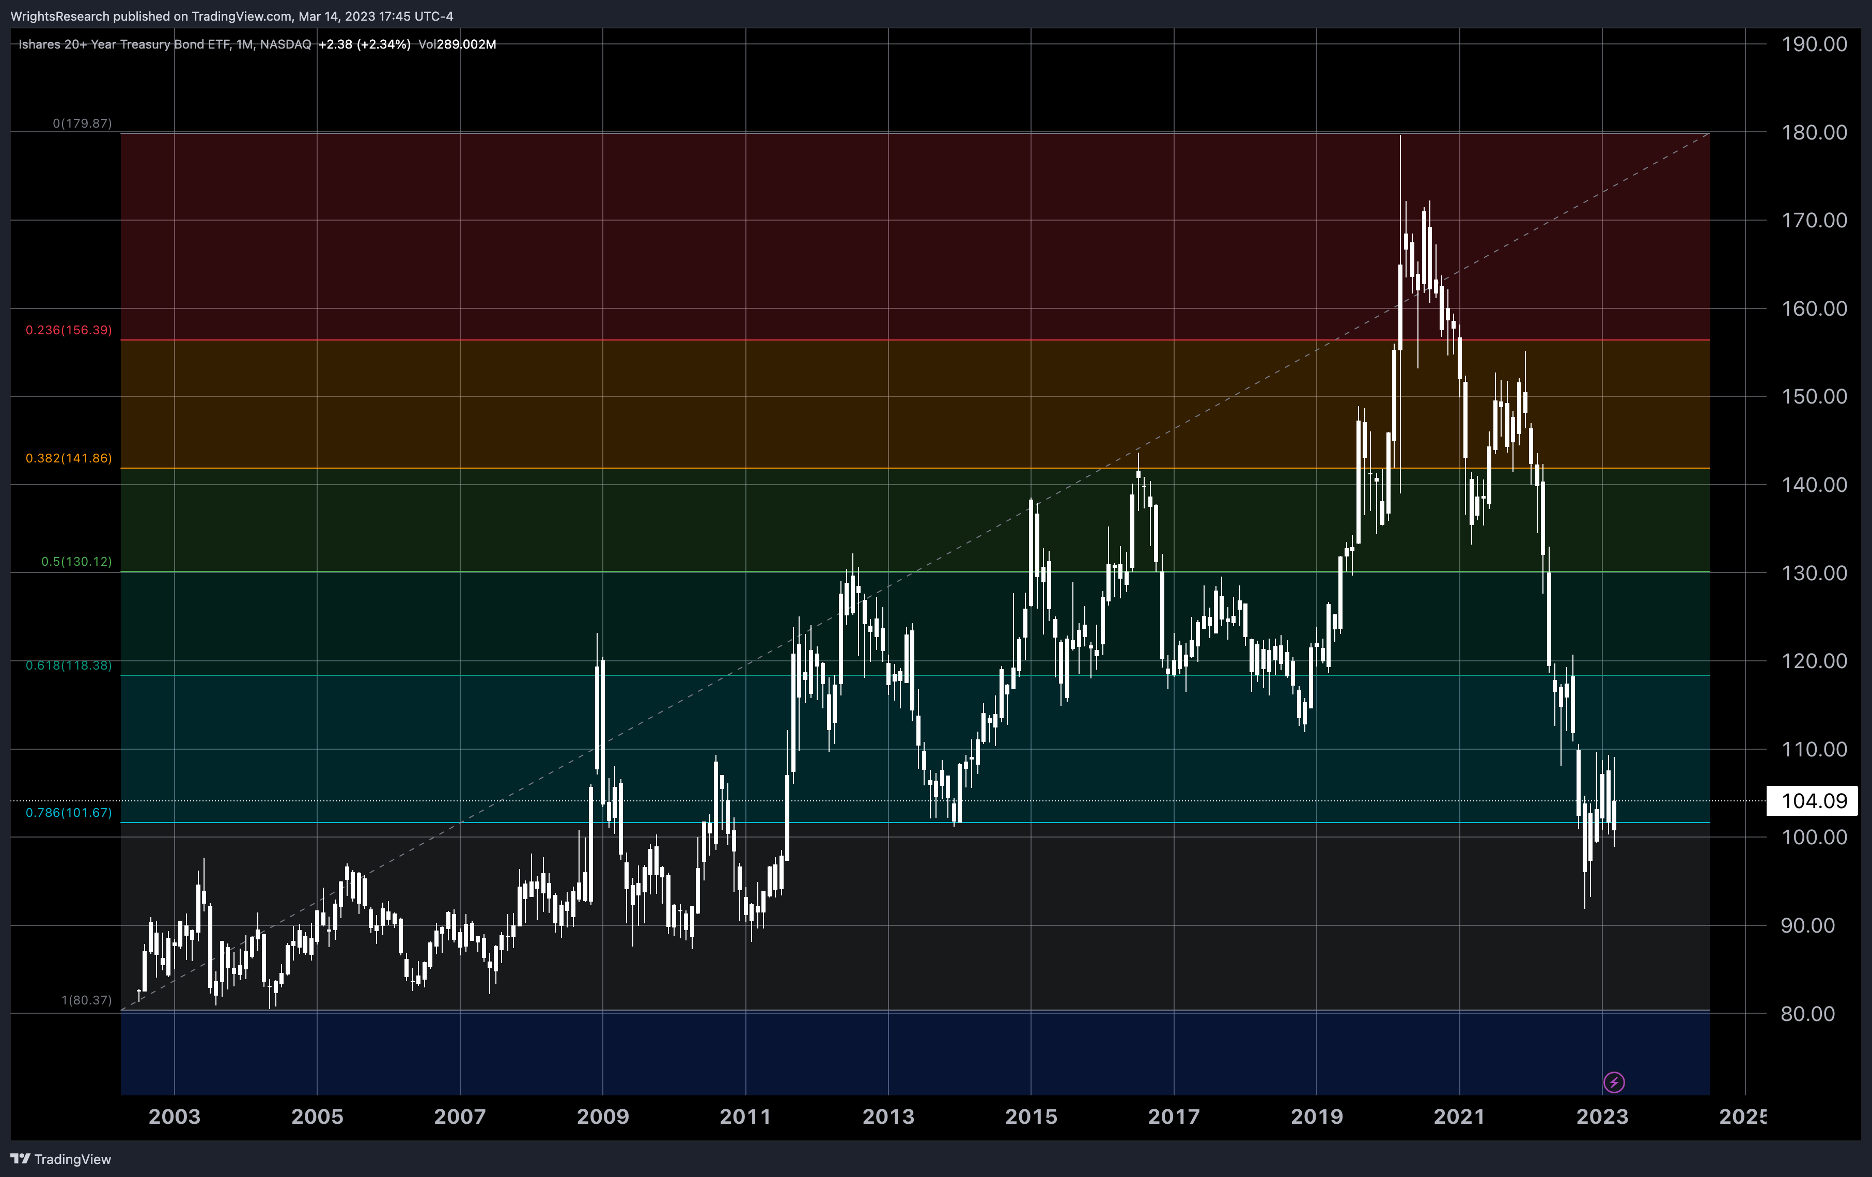1872x1177 pixels.
Task: Click the 2013 time axis label
Action: (888, 1117)
